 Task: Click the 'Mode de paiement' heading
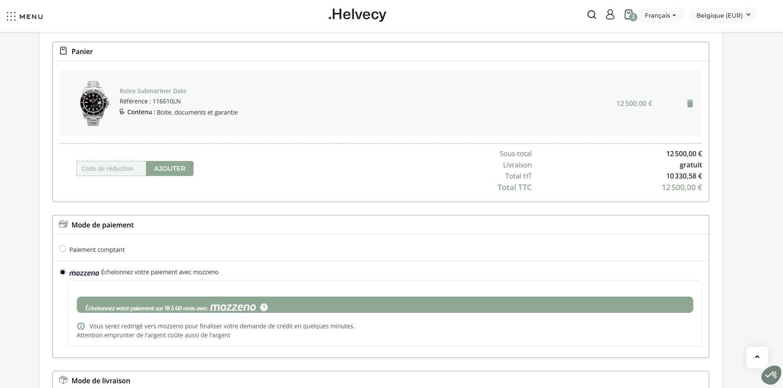click(103, 225)
